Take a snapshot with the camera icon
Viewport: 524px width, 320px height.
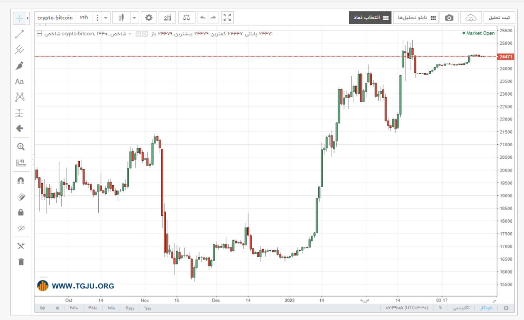[x=449, y=18]
